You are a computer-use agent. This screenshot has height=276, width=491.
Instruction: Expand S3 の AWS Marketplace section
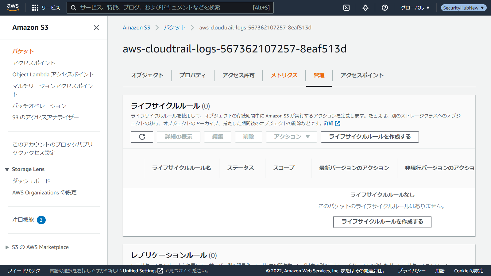pyautogui.click(x=7, y=247)
